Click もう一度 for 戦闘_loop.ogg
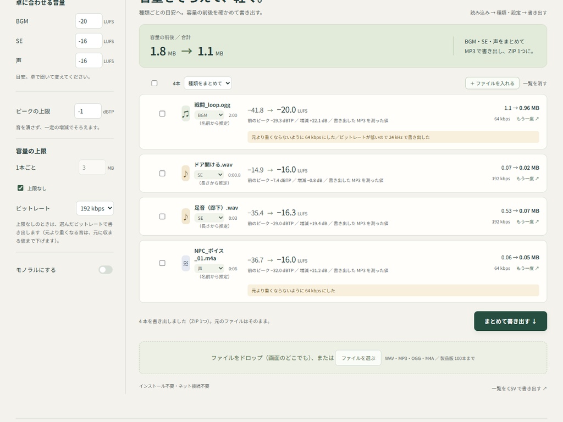This screenshot has height=422, width=563. (x=527, y=119)
